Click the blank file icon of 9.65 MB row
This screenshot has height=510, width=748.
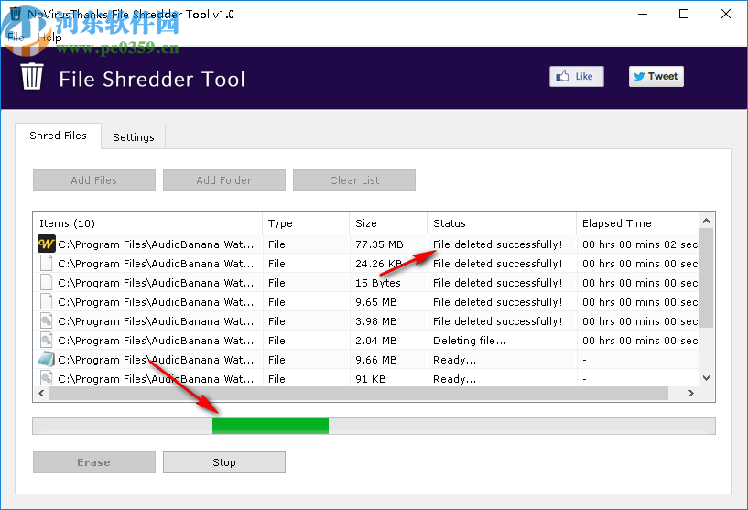point(47,302)
